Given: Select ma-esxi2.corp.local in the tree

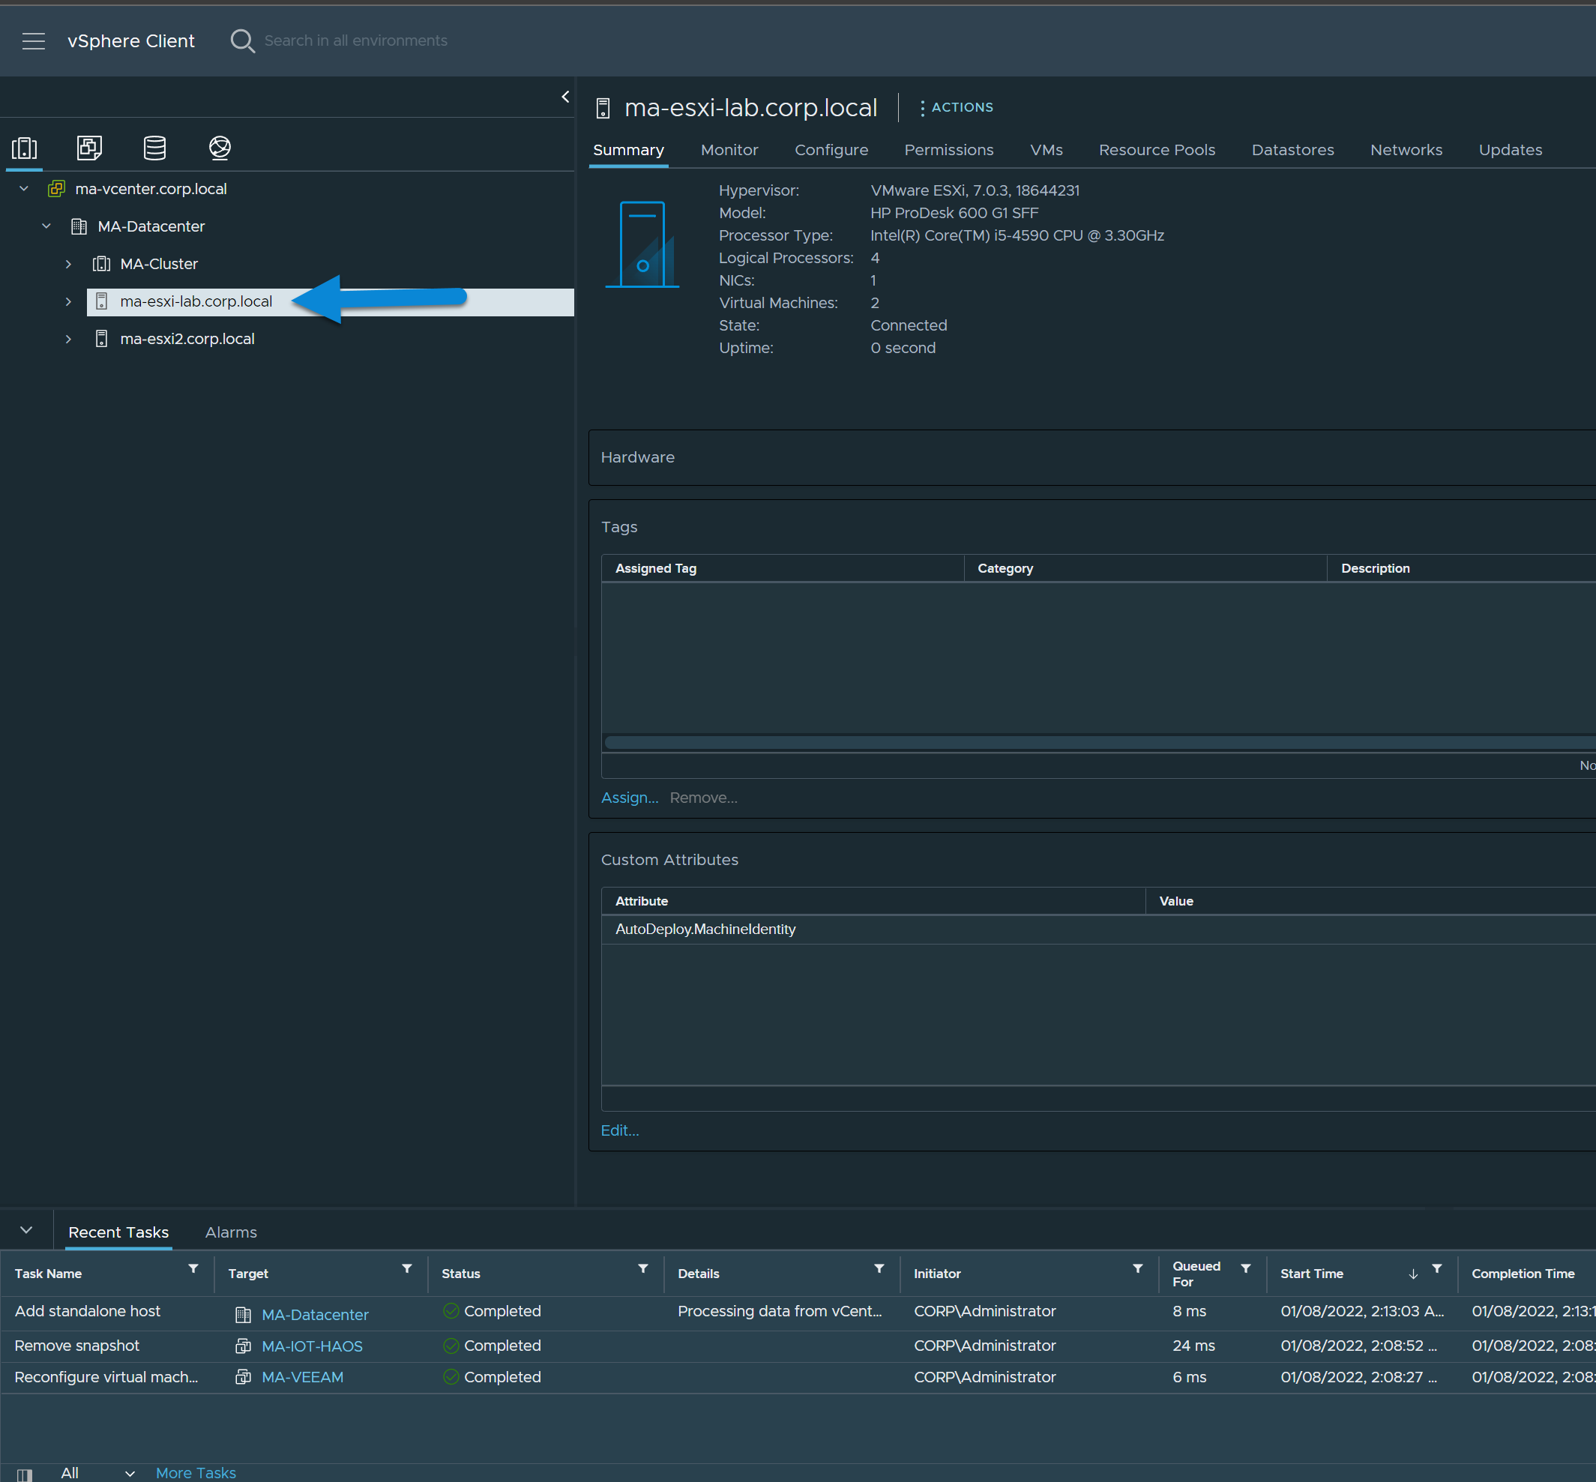Looking at the screenshot, I should pyautogui.click(x=187, y=340).
